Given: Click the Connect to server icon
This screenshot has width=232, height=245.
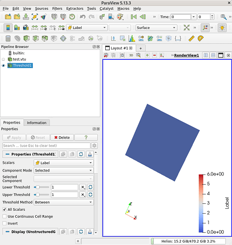Looking at the screenshot, I should 54,17.
